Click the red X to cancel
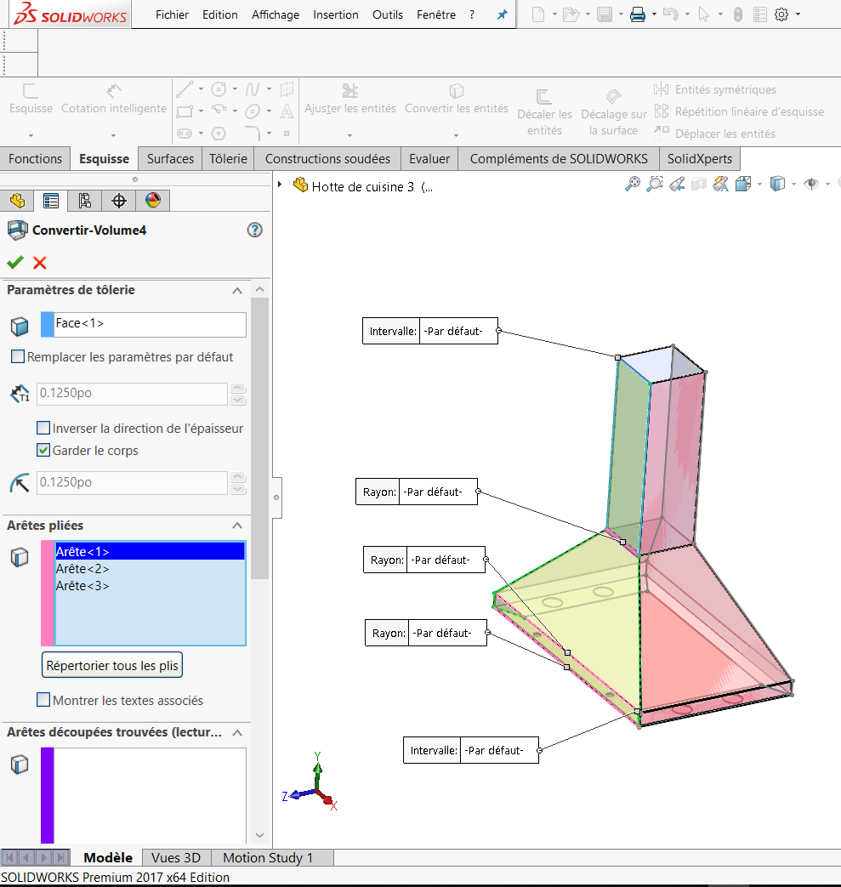 [x=39, y=263]
